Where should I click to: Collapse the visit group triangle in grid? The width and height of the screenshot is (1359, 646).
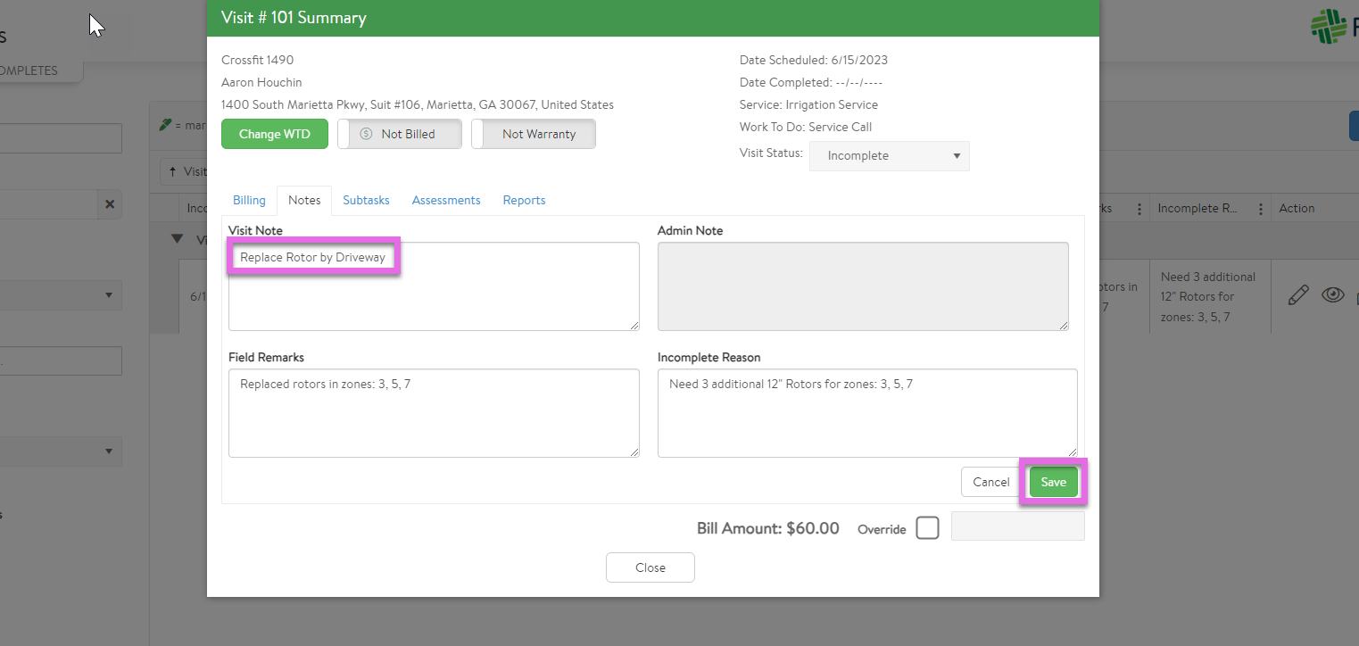pyautogui.click(x=177, y=240)
